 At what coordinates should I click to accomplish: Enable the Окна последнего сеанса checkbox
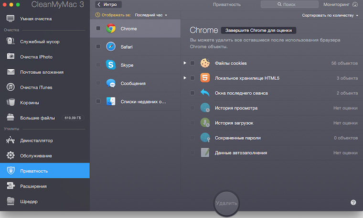click(x=192, y=93)
